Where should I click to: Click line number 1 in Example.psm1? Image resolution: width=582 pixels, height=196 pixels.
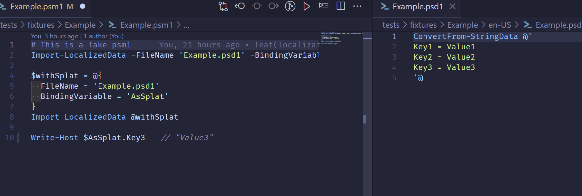coord(12,45)
